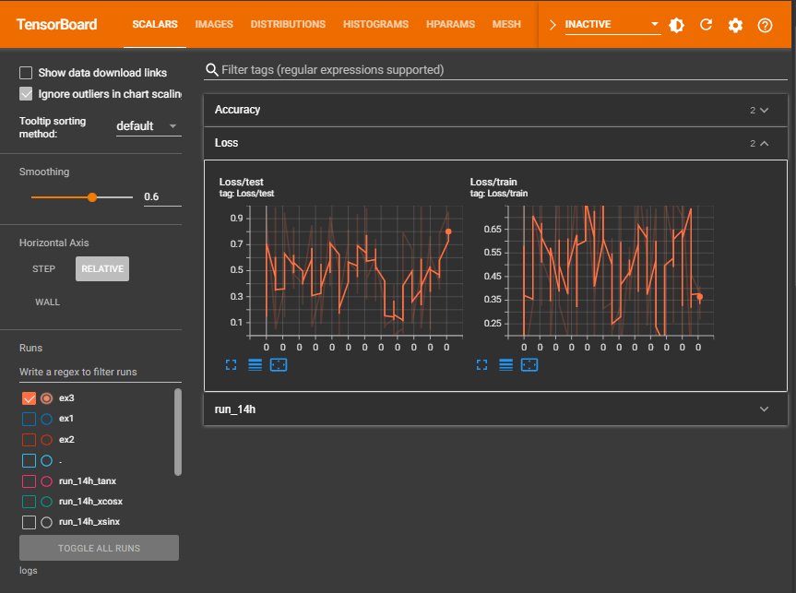Set horizontal axis to WALL
796x593 pixels.
pos(47,302)
